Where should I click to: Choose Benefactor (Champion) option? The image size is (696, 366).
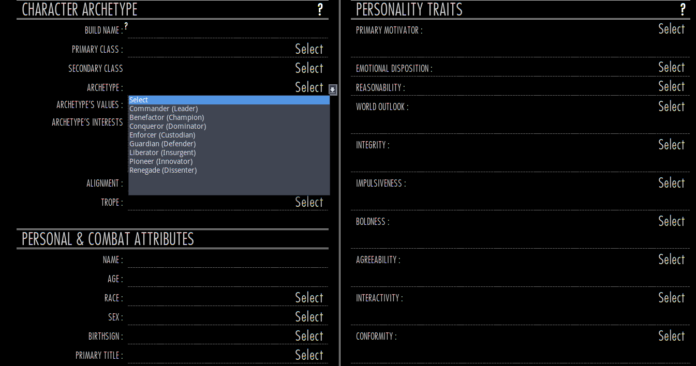point(166,117)
